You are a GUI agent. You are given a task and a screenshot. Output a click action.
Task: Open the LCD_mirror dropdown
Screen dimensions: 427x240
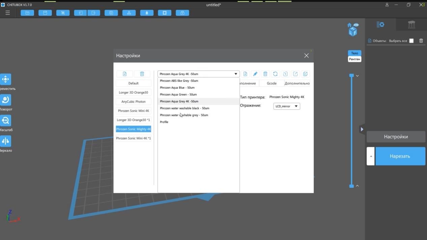[x=286, y=106]
